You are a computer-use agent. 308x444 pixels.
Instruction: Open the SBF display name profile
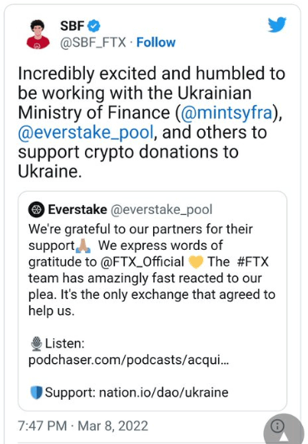[72, 26]
